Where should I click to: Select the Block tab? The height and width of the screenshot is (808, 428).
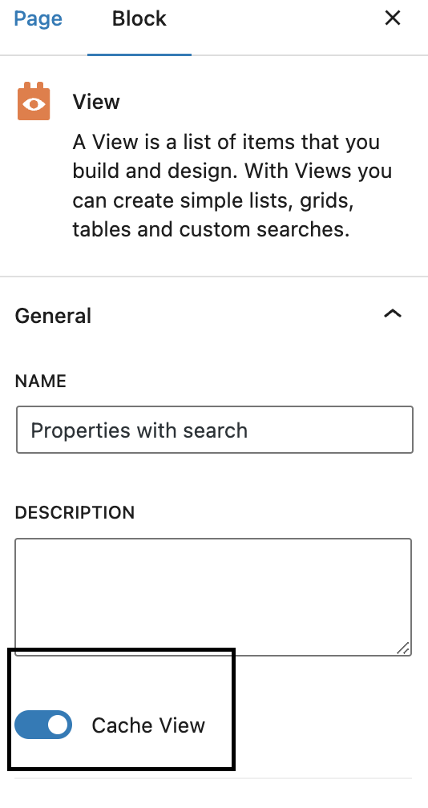(139, 19)
